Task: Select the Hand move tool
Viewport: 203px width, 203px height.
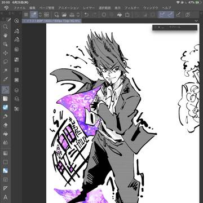Action: (x=6, y=36)
